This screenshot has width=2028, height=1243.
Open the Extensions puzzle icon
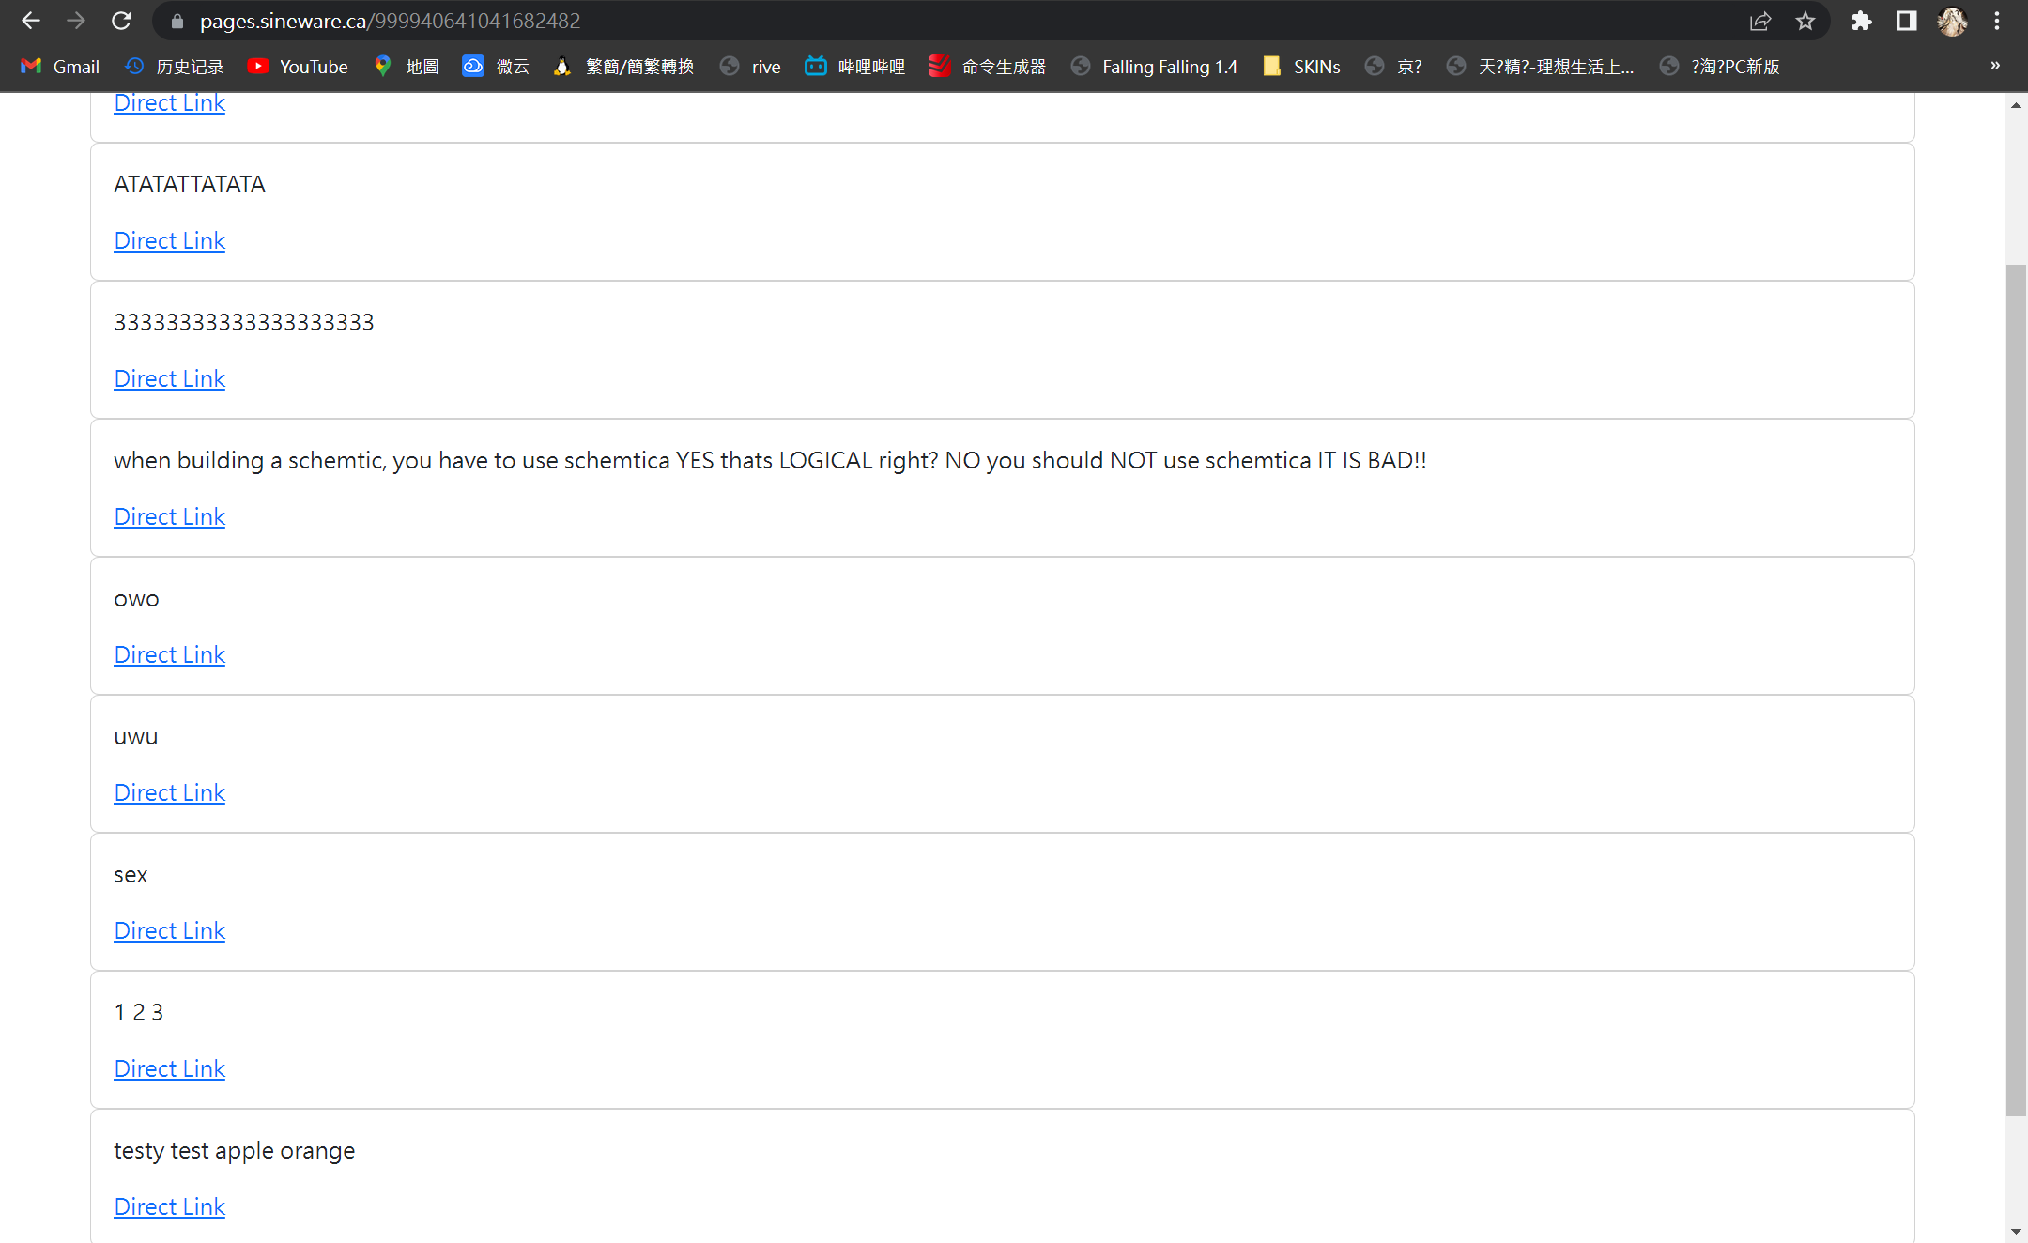click(1861, 21)
